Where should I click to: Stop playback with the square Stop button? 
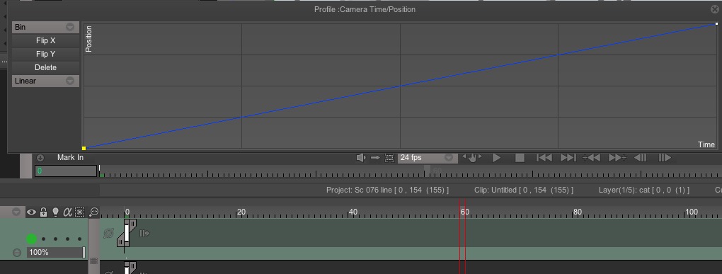(x=520, y=158)
